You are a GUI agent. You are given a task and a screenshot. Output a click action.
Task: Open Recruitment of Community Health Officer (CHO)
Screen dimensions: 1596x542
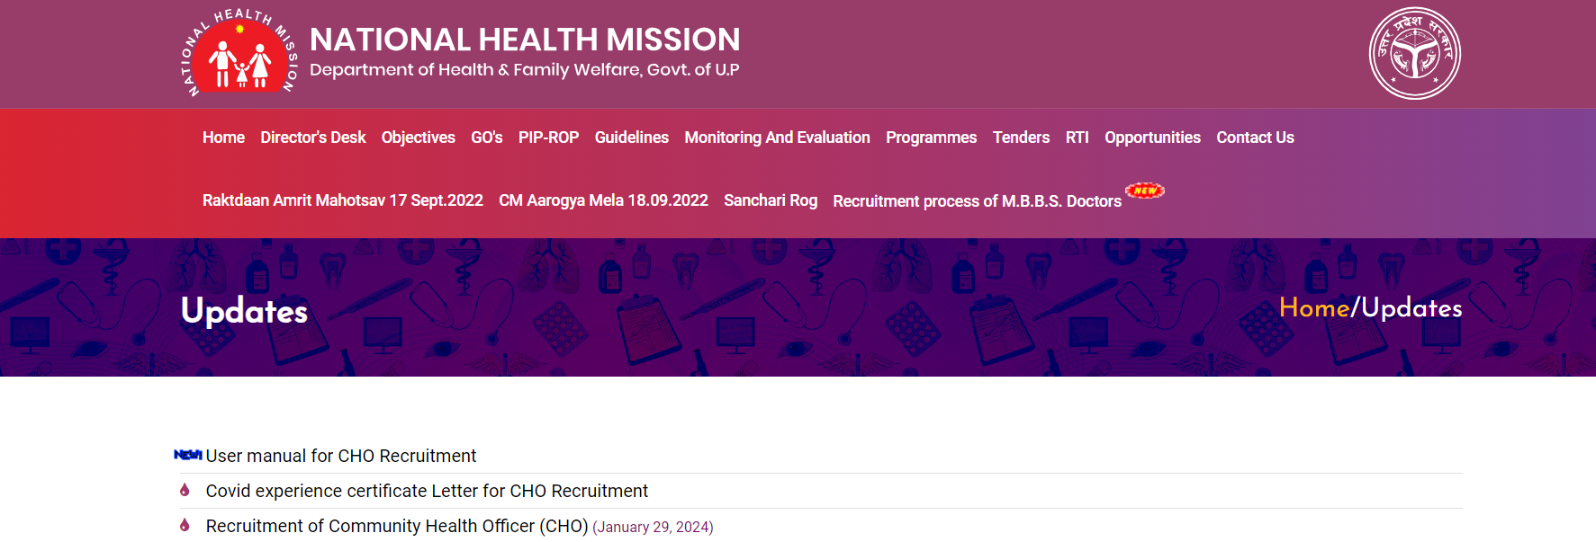point(397,526)
